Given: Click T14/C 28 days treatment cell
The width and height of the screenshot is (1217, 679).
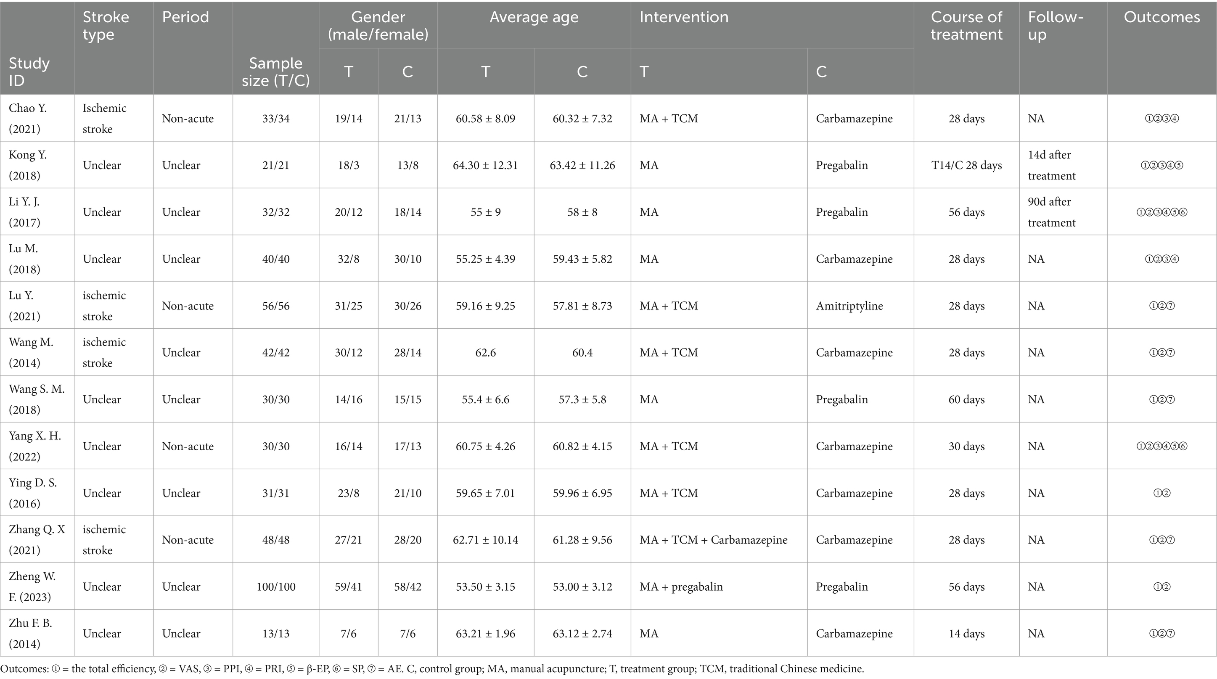Looking at the screenshot, I should point(966,165).
